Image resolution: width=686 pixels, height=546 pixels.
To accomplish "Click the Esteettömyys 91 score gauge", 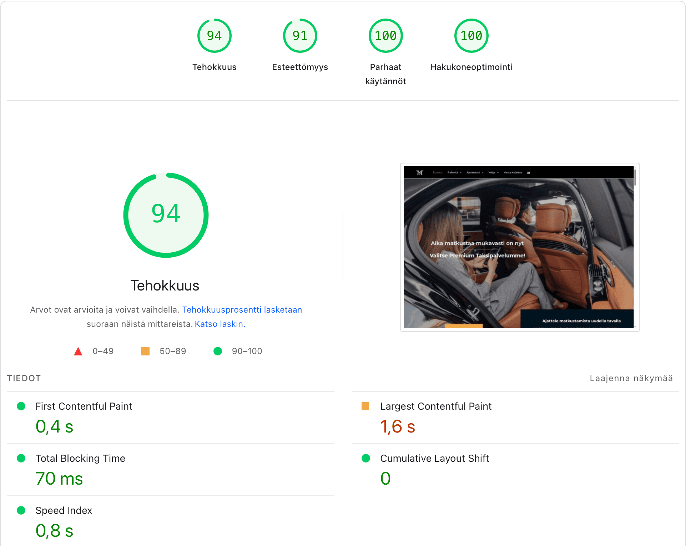I will [300, 36].
